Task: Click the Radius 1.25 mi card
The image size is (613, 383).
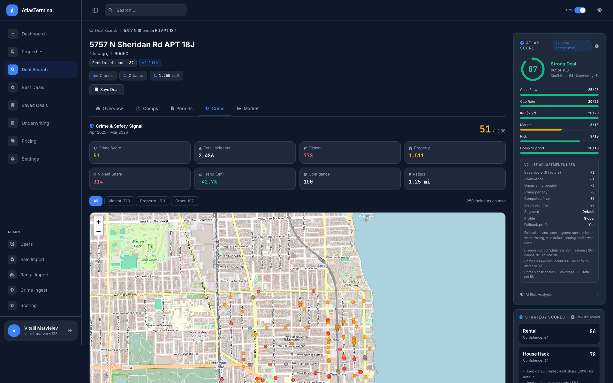Action: tap(455, 179)
